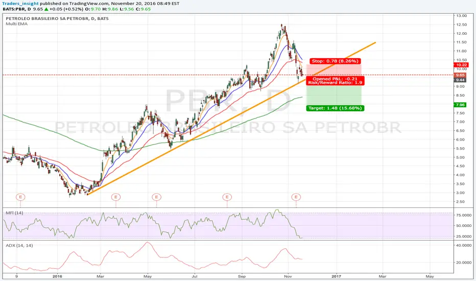Click the 2.50 price axis label
476x281 pixels.
coord(461,202)
